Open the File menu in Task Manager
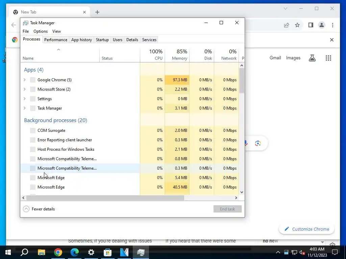 click(x=26, y=31)
